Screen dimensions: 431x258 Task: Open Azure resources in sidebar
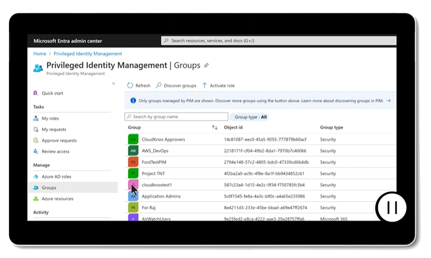[57, 198]
